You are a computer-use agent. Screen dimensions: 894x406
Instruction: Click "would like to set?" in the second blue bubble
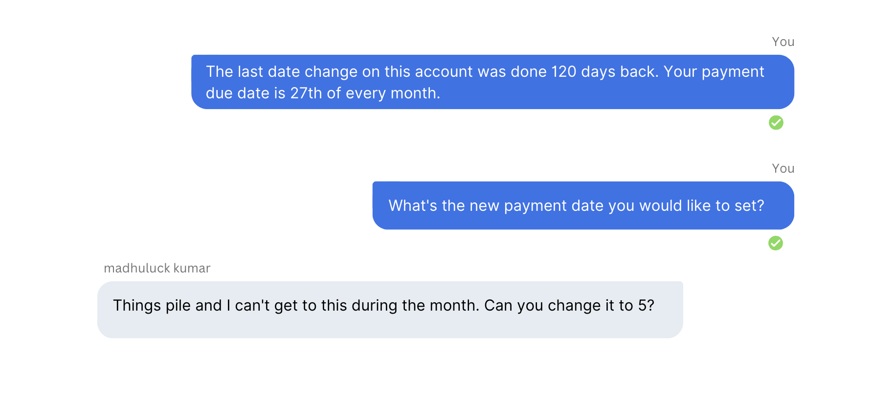click(701, 206)
